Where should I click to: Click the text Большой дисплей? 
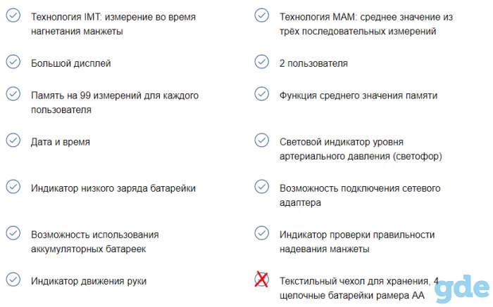click(70, 63)
